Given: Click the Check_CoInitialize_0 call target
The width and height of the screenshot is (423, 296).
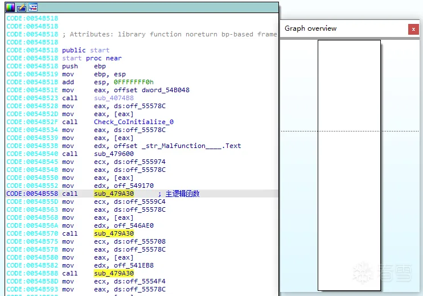Looking at the screenshot, I should point(134,122).
